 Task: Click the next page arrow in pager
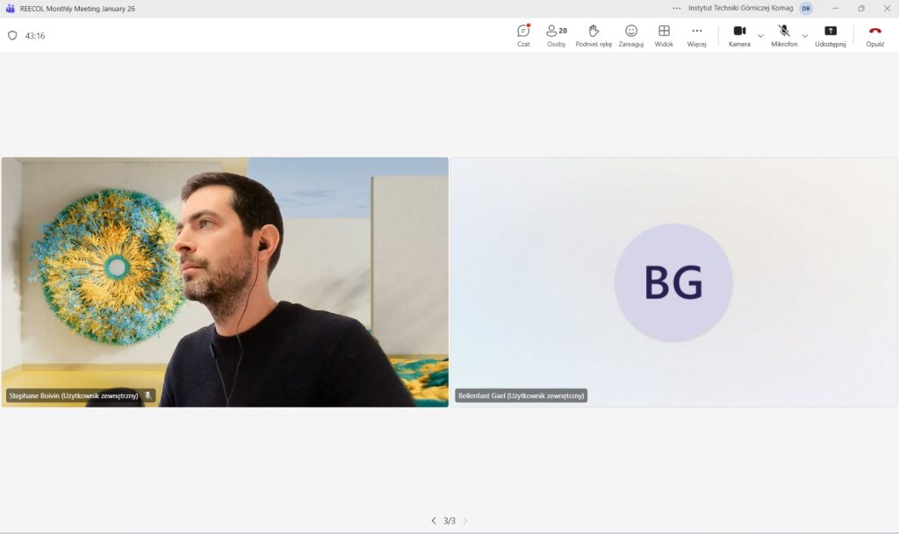[x=465, y=521]
